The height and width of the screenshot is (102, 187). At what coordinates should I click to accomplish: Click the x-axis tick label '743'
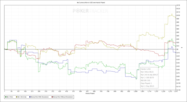click(101, 91)
